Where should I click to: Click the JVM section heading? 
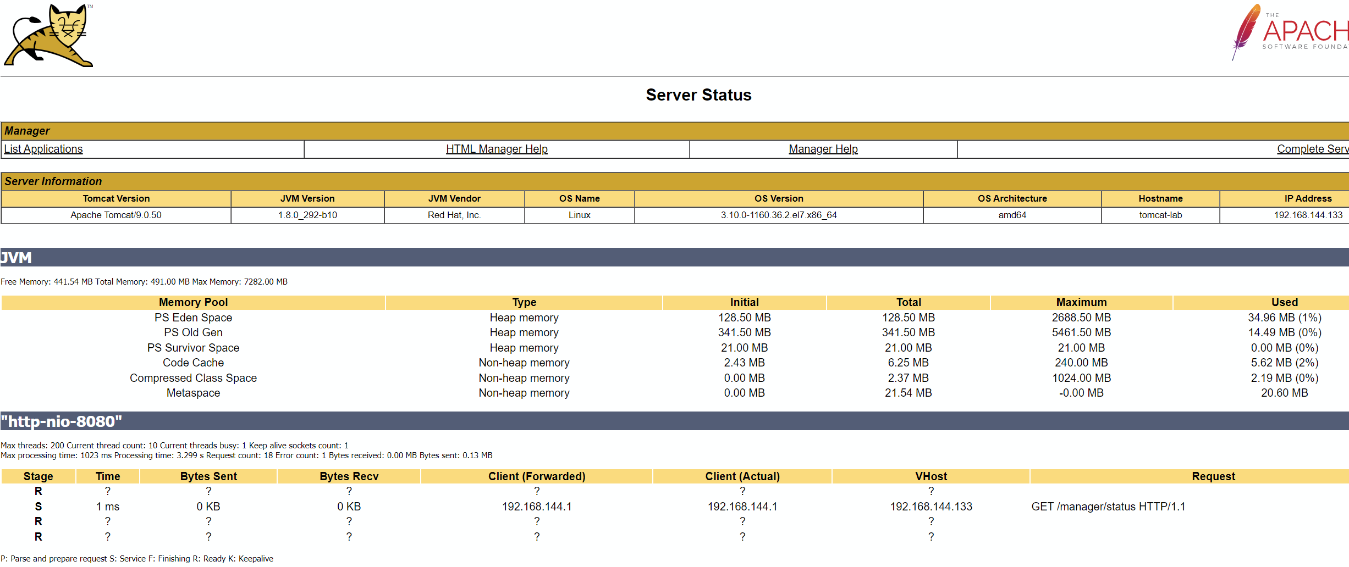click(675, 257)
